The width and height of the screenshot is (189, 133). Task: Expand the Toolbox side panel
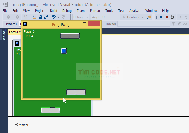(x=4, y=35)
